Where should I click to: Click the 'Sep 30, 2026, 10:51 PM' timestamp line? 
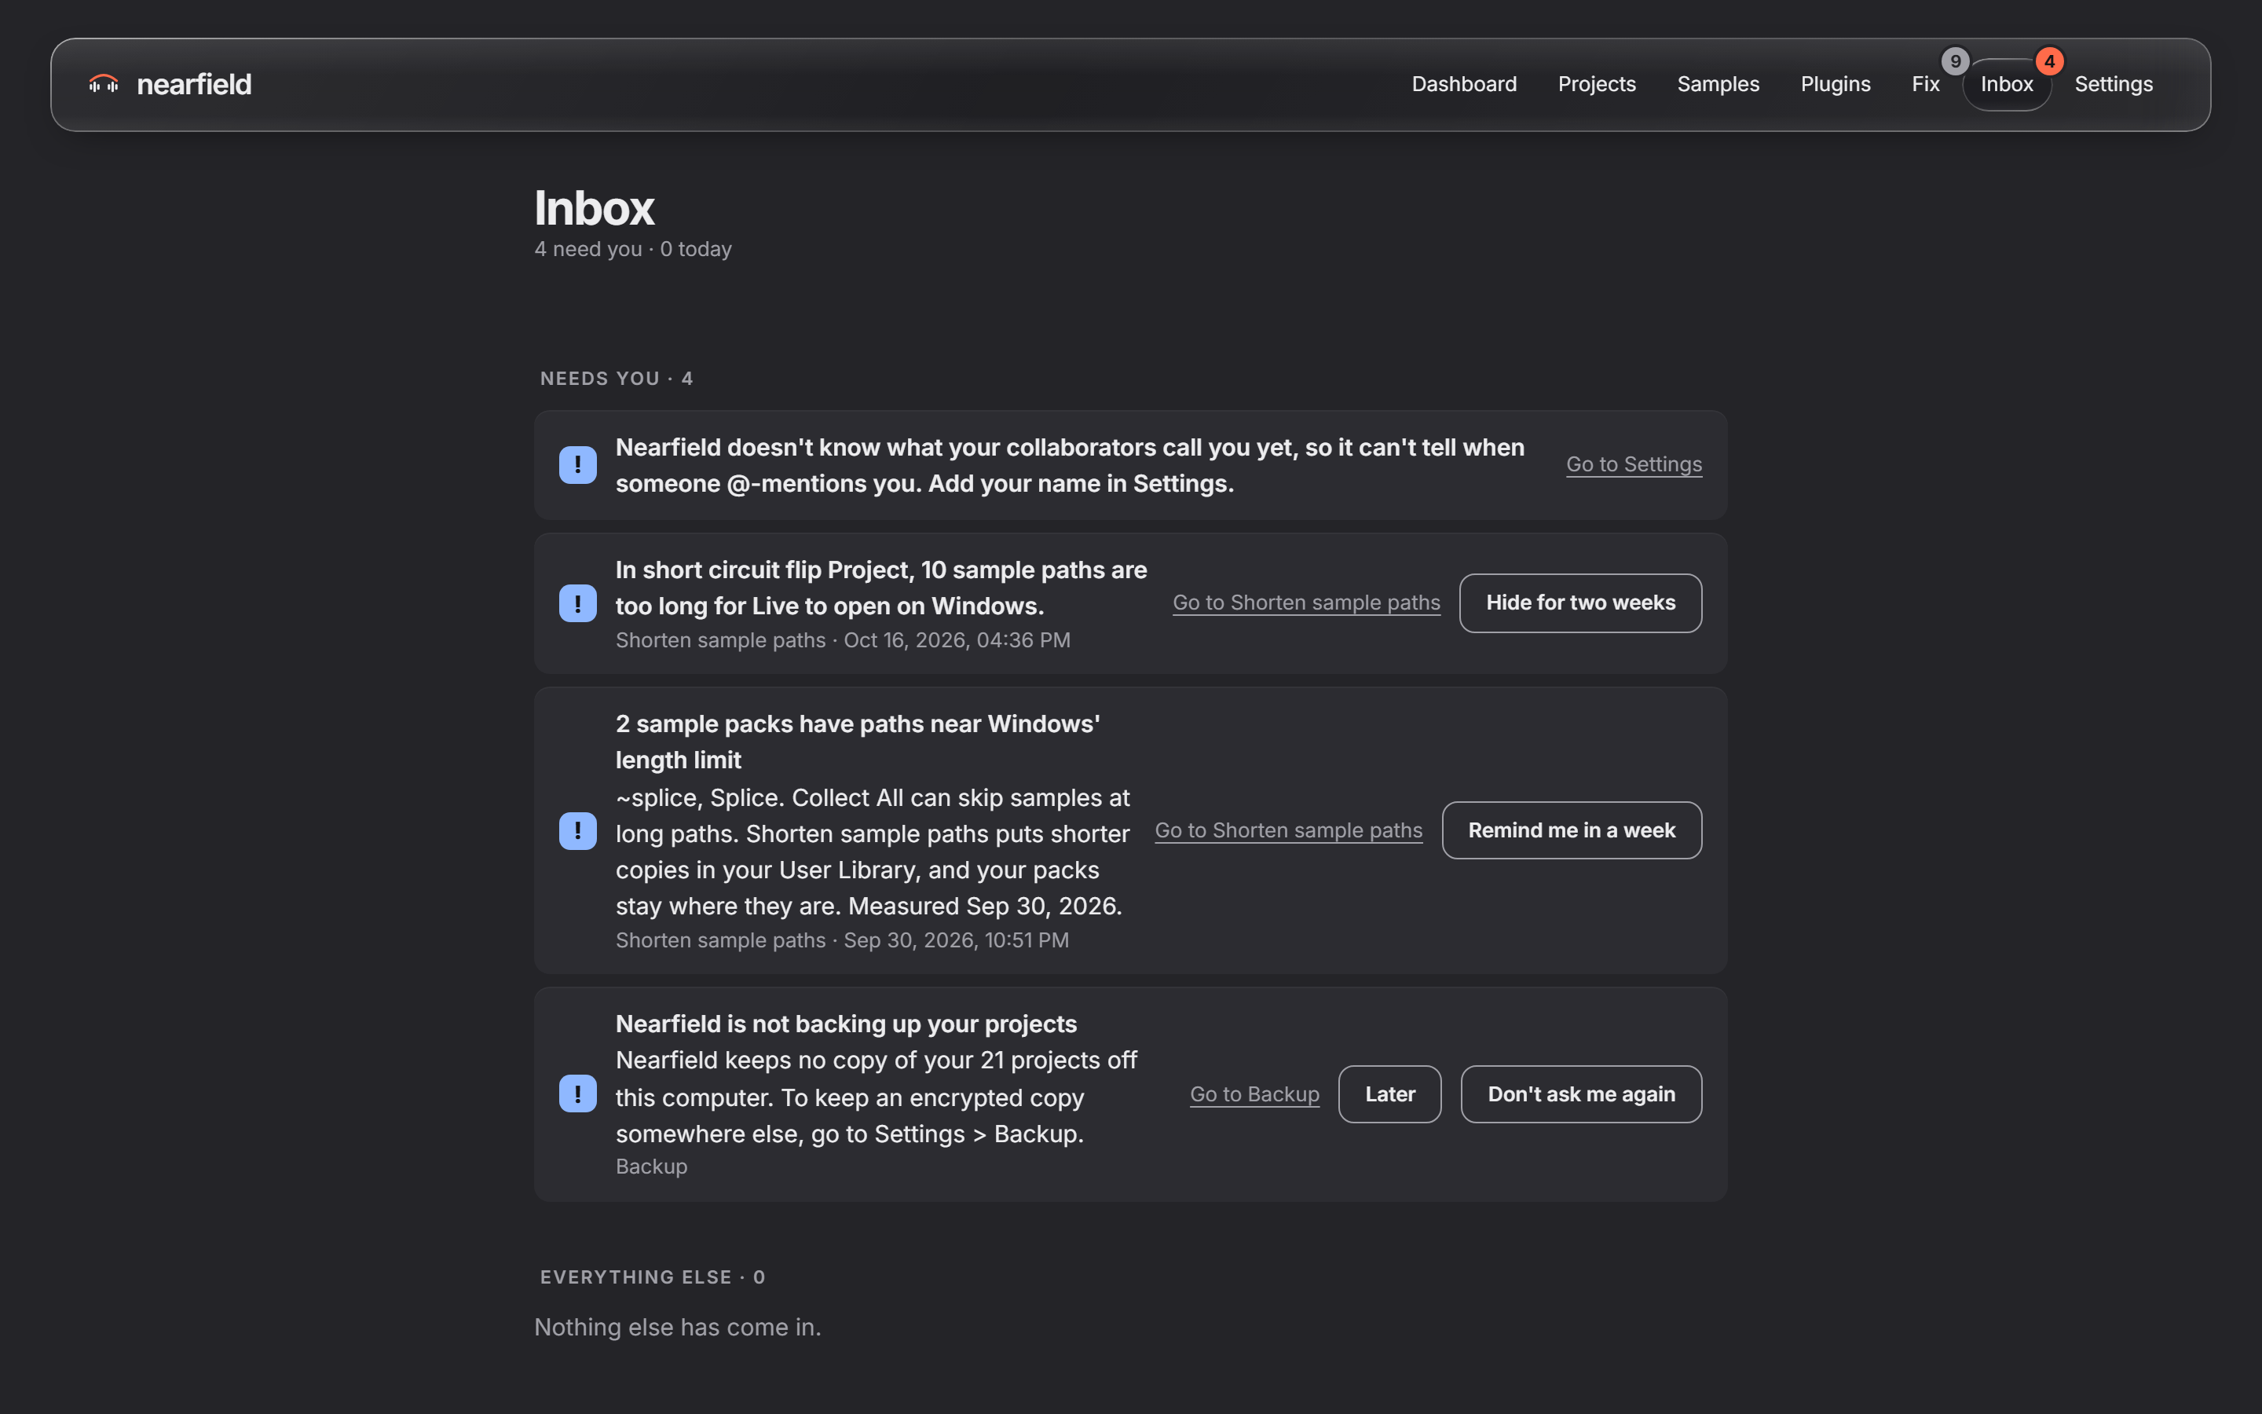pyautogui.click(x=842, y=941)
